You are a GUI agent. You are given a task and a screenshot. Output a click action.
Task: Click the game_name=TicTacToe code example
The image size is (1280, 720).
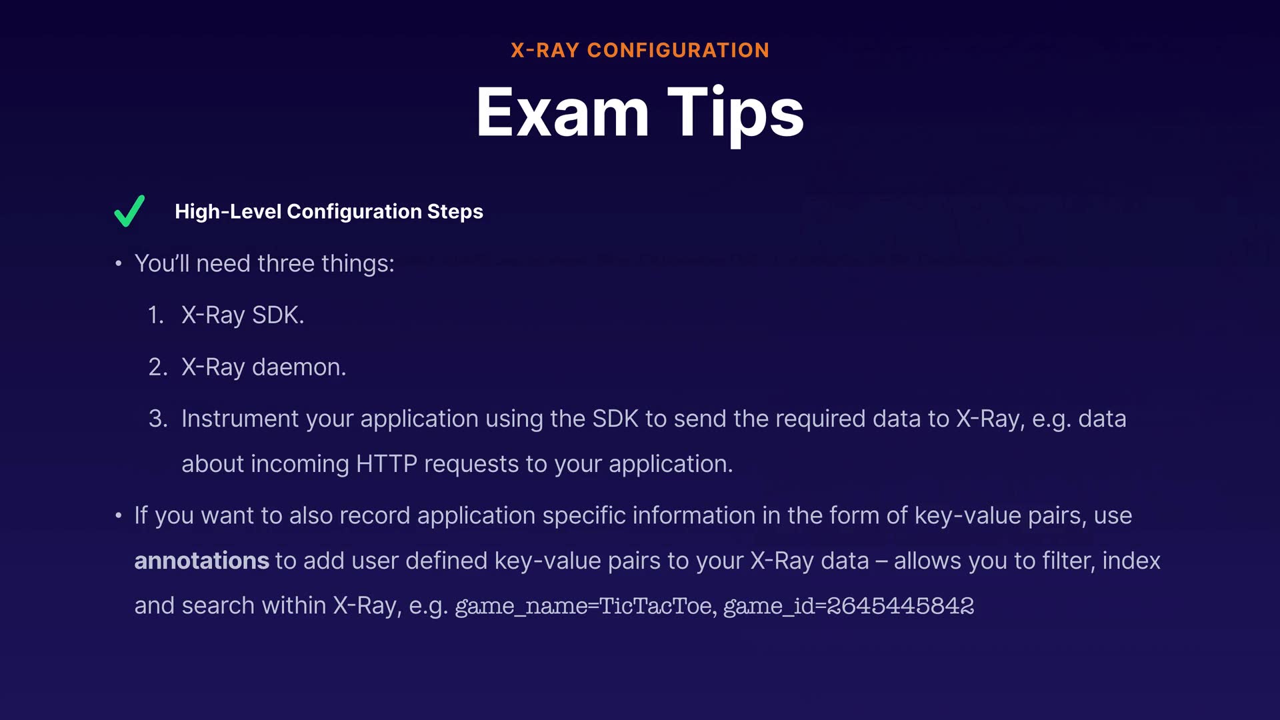click(585, 606)
